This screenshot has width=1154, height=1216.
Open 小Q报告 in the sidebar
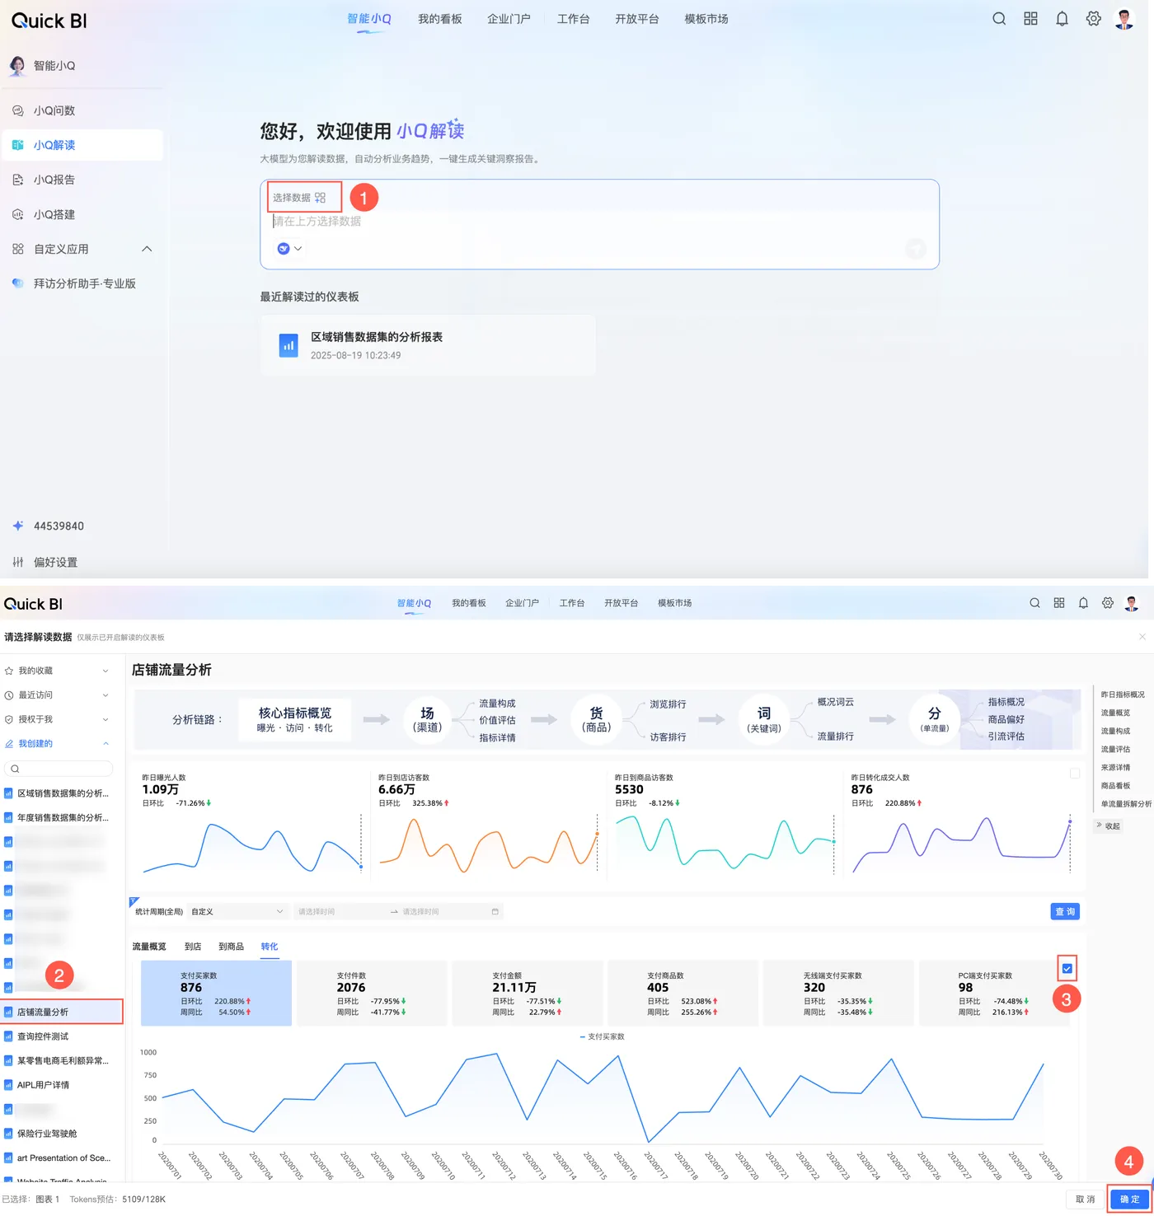tap(82, 180)
